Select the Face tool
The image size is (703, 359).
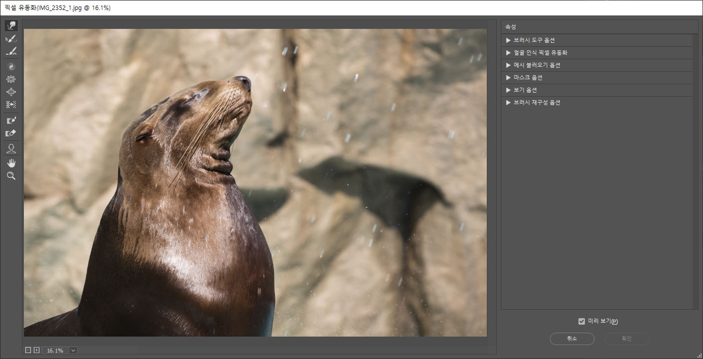pyautogui.click(x=11, y=148)
